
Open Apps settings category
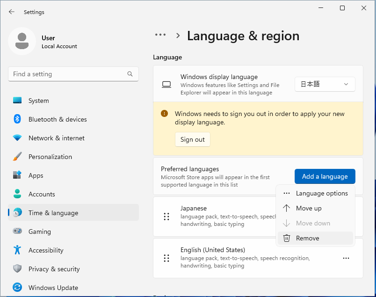pos(73,175)
